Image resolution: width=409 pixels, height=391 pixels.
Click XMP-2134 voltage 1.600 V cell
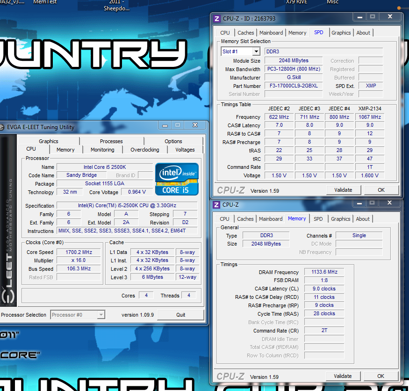pos(370,176)
